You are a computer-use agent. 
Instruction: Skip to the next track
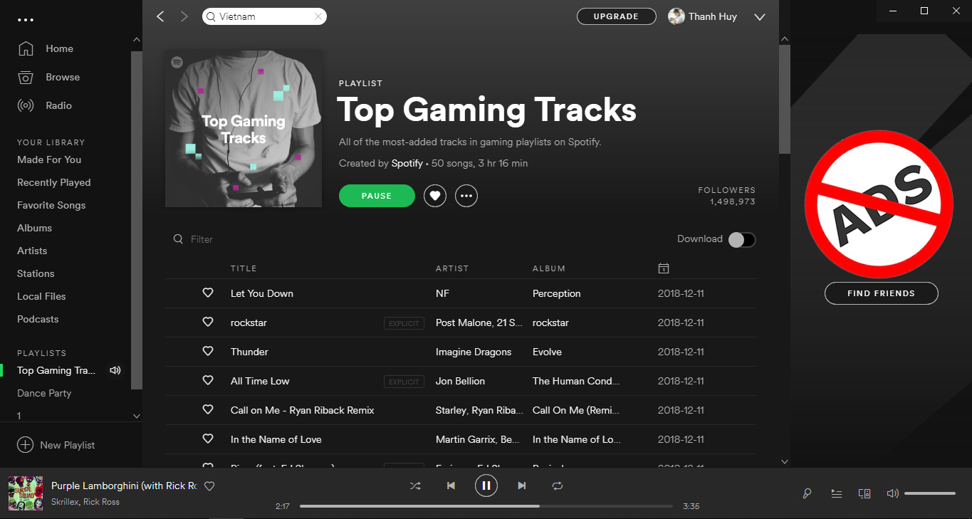pyautogui.click(x=522, y=486)
